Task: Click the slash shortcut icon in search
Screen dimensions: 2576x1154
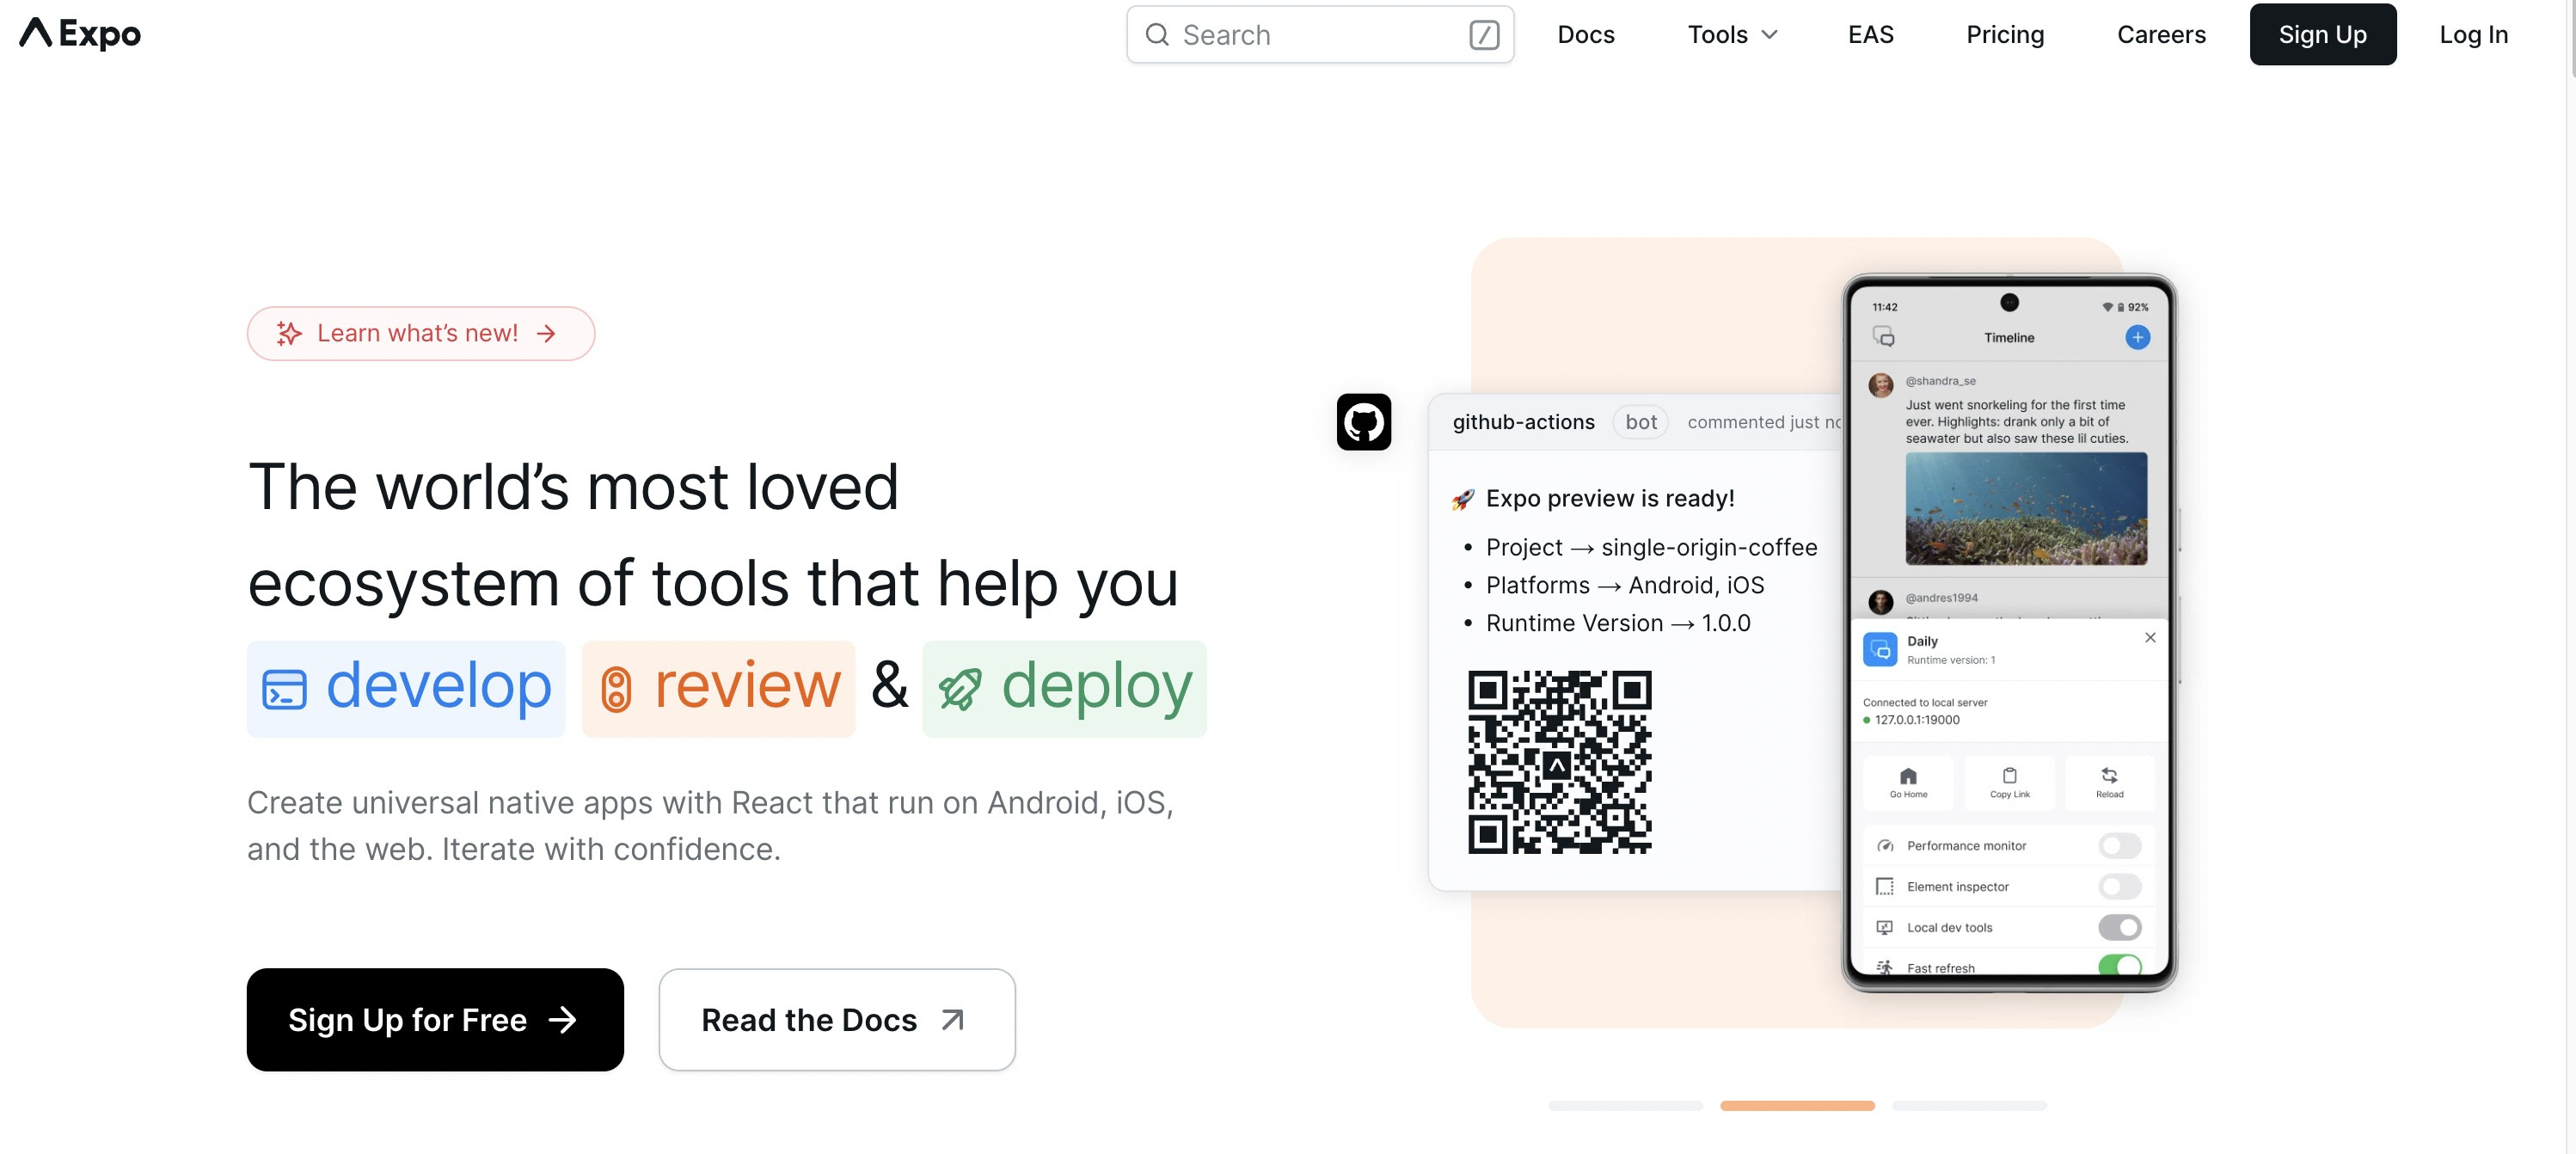Action: 1483,35
